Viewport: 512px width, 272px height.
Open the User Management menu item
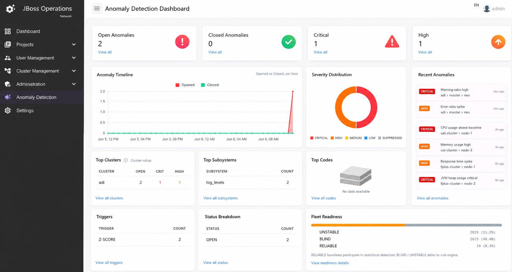[42, 58]
